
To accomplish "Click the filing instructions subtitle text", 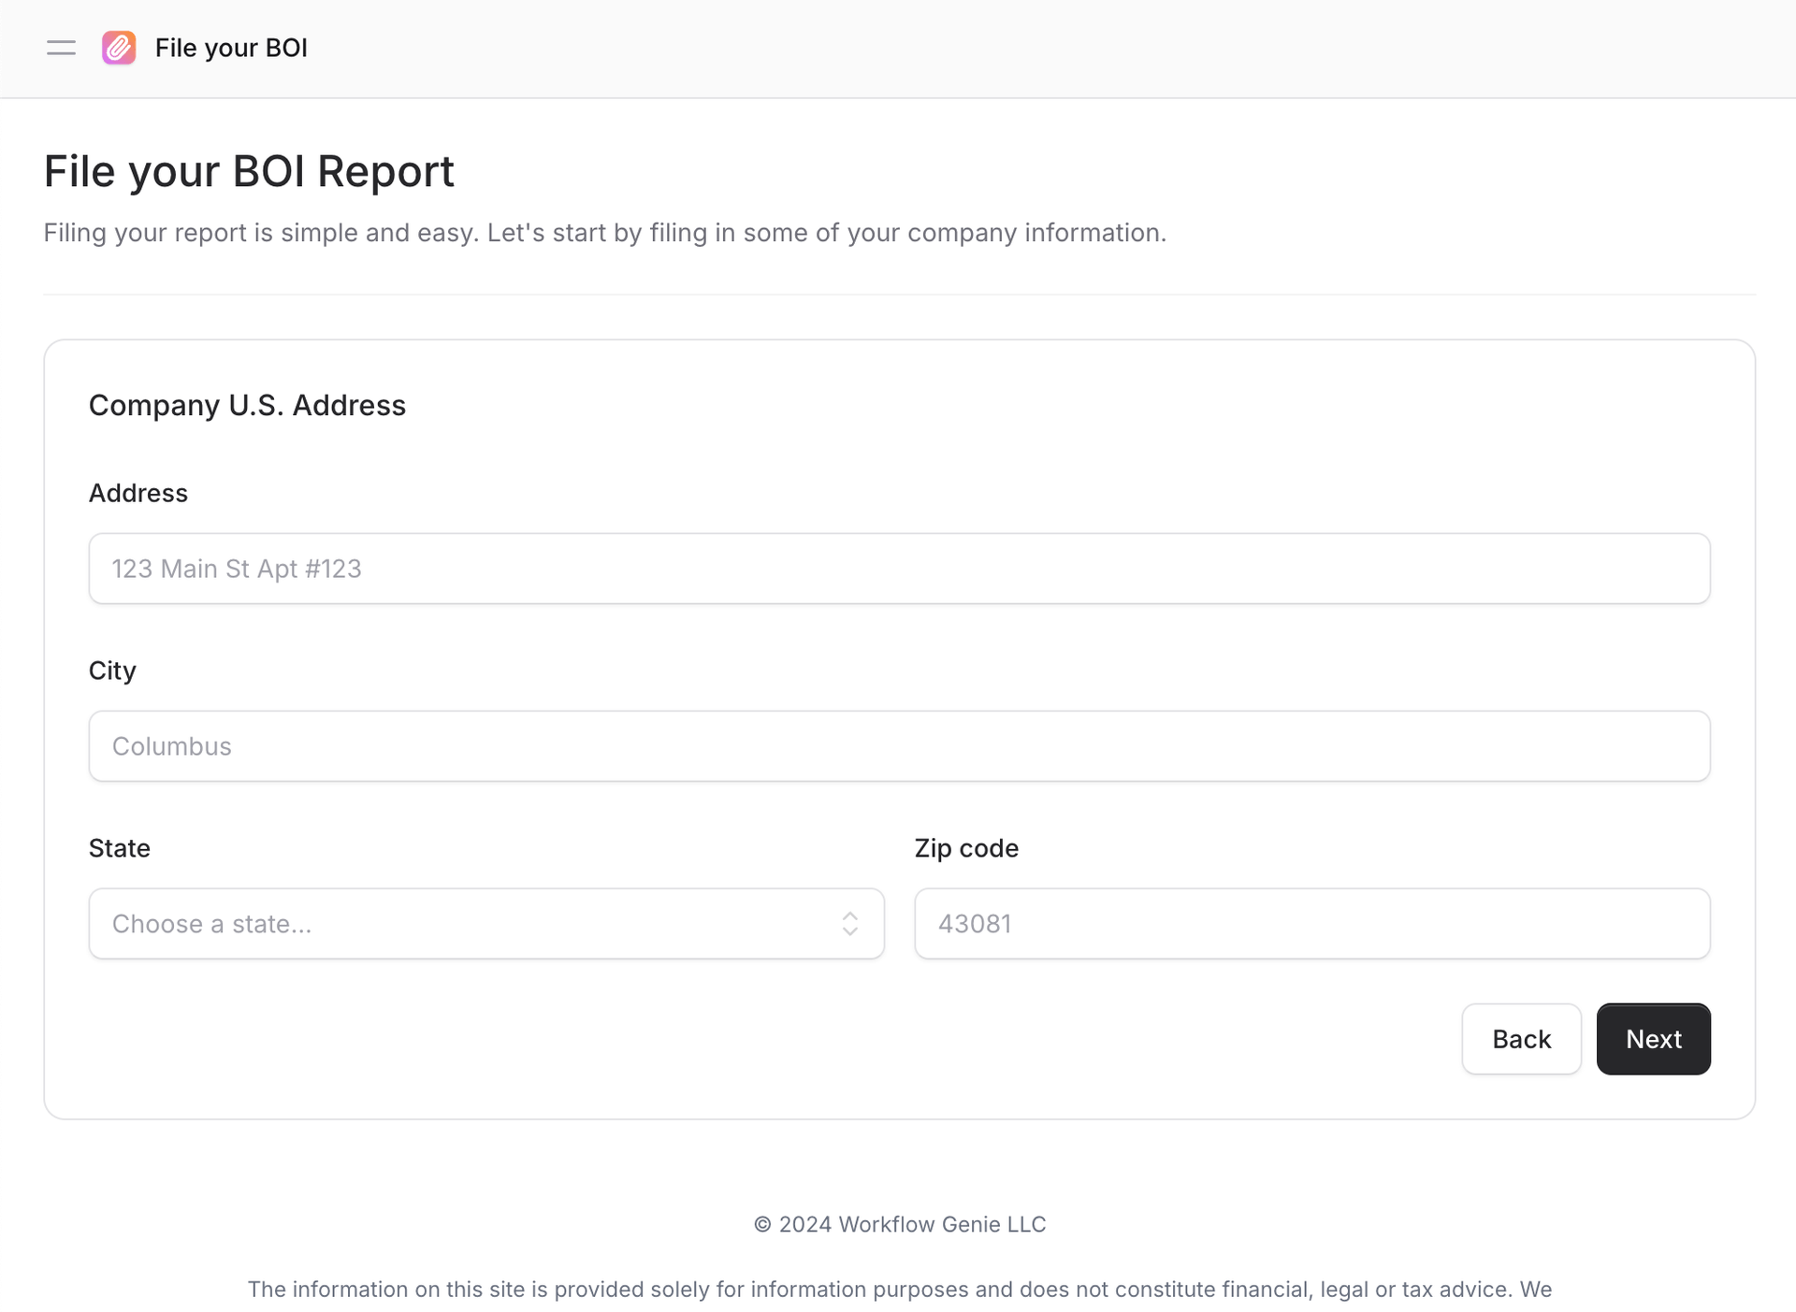I will click(x=604, y=232).
